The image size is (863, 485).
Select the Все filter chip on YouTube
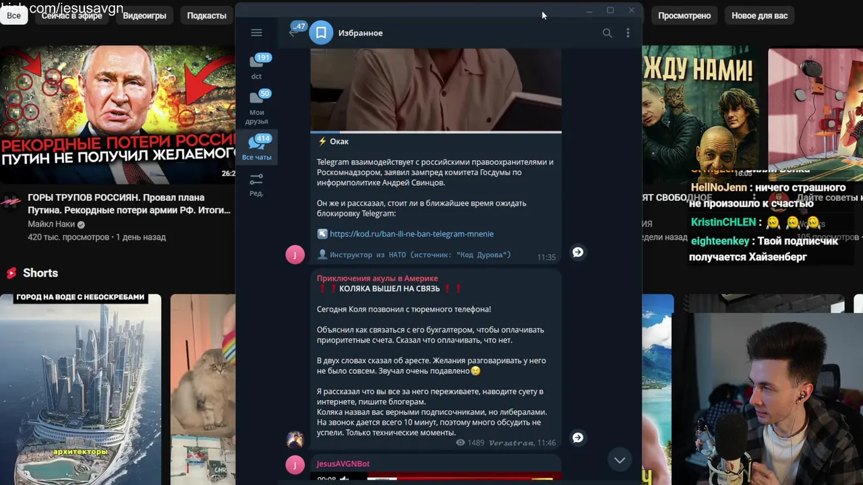tap(13, 15)
